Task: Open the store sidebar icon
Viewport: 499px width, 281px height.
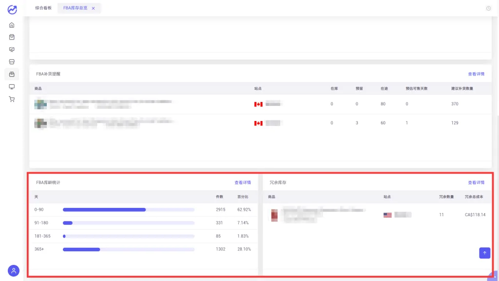Action: [x=12, y=62]
